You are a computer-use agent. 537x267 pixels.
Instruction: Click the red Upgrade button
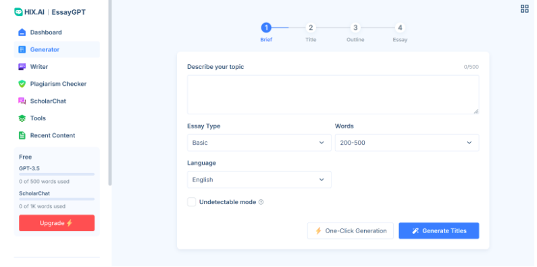57,223
